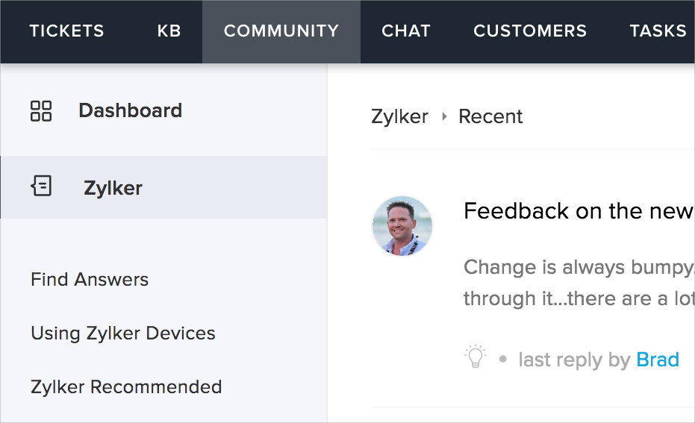Viewport: 695px width, 423px height.
Task: Select the Zylker Recommended category
Action: [x=126, y=387]
